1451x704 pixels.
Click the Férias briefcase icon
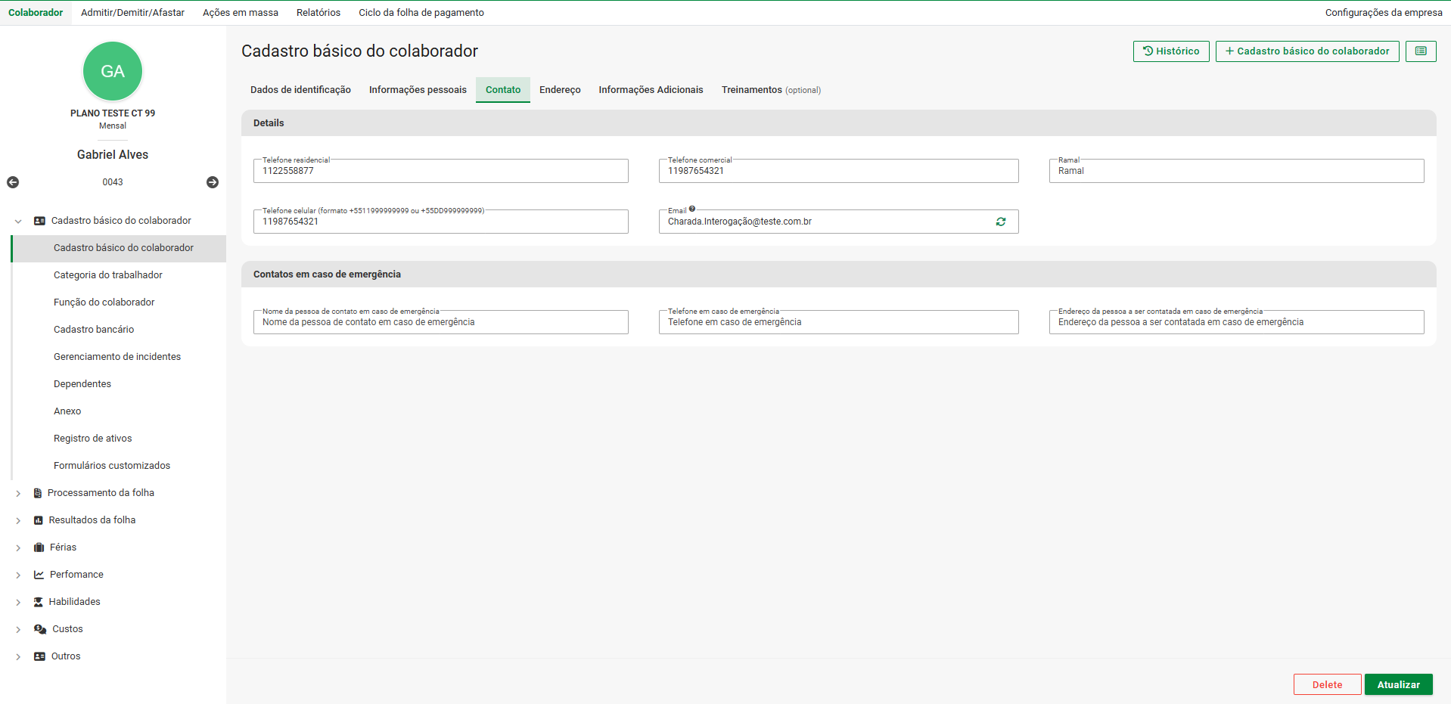click(x=39, y=547)
